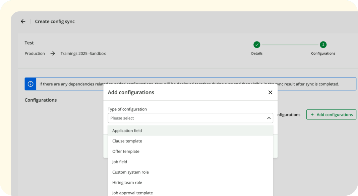This screenshot has height=196, width=358.
Task: Click the green checkmark step circle
Action: 257,44
